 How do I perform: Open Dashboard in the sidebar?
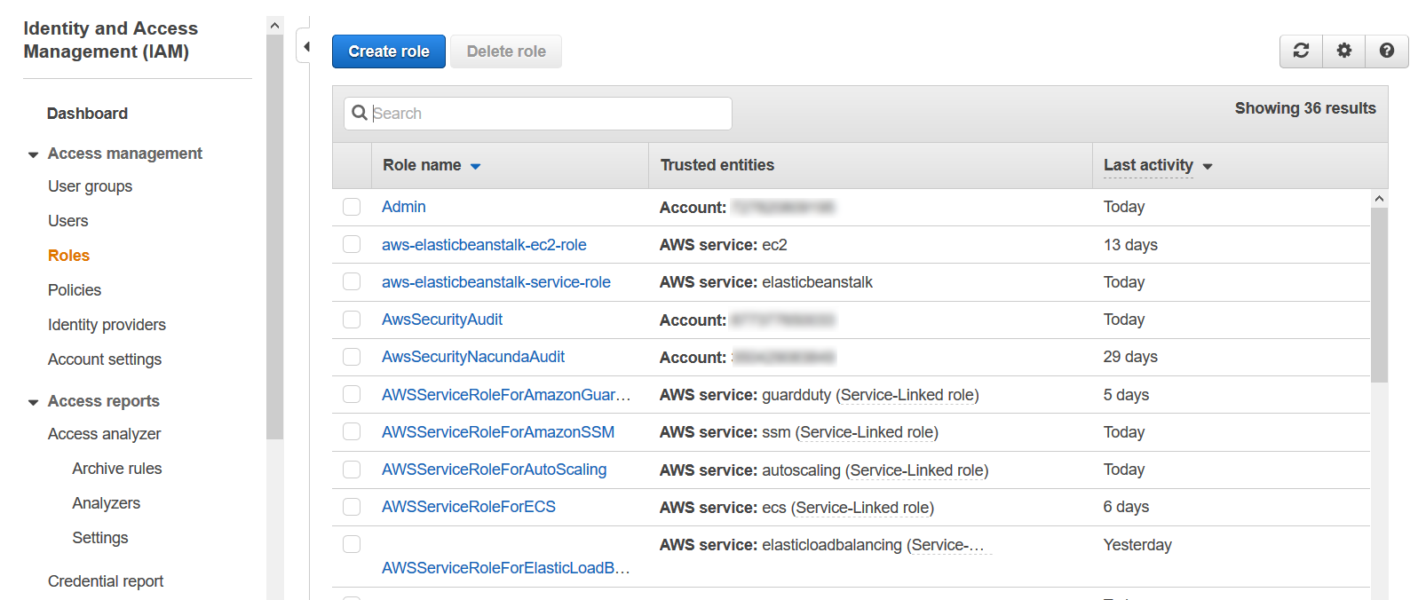[x=87, y=114]
